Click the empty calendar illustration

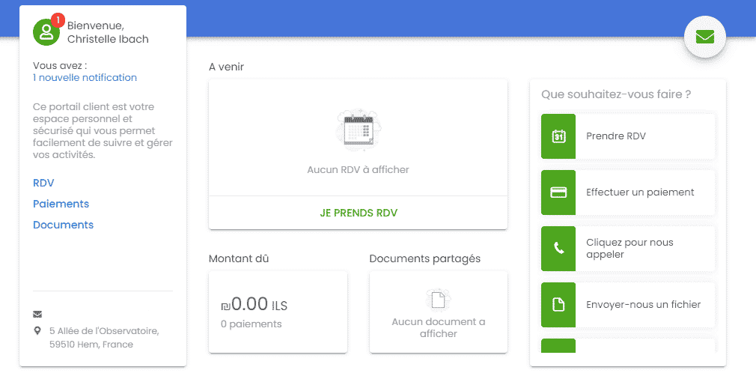(359, 129)
